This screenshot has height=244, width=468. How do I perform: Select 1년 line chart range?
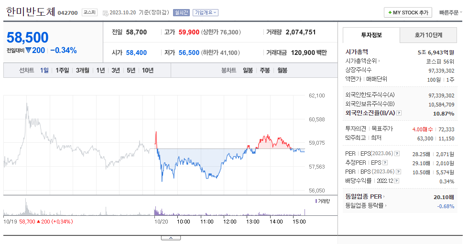(100, 70)
